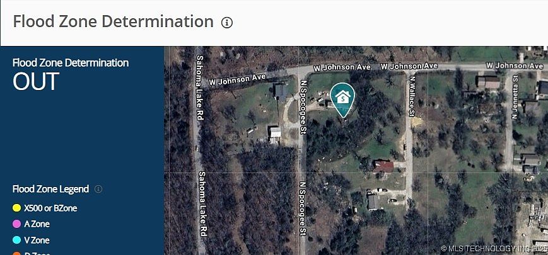Click the V Zone legend label

tap(37, 240)
